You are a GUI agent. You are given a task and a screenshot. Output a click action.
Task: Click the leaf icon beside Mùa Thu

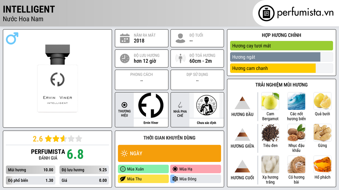(123, 179)
